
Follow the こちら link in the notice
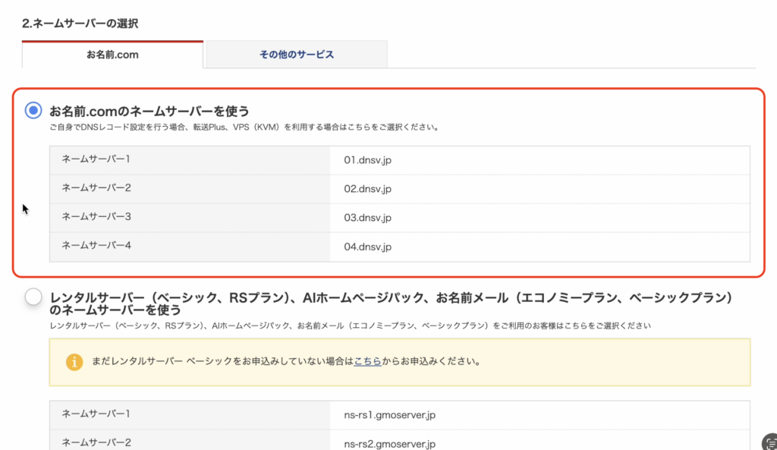point(367,362)
